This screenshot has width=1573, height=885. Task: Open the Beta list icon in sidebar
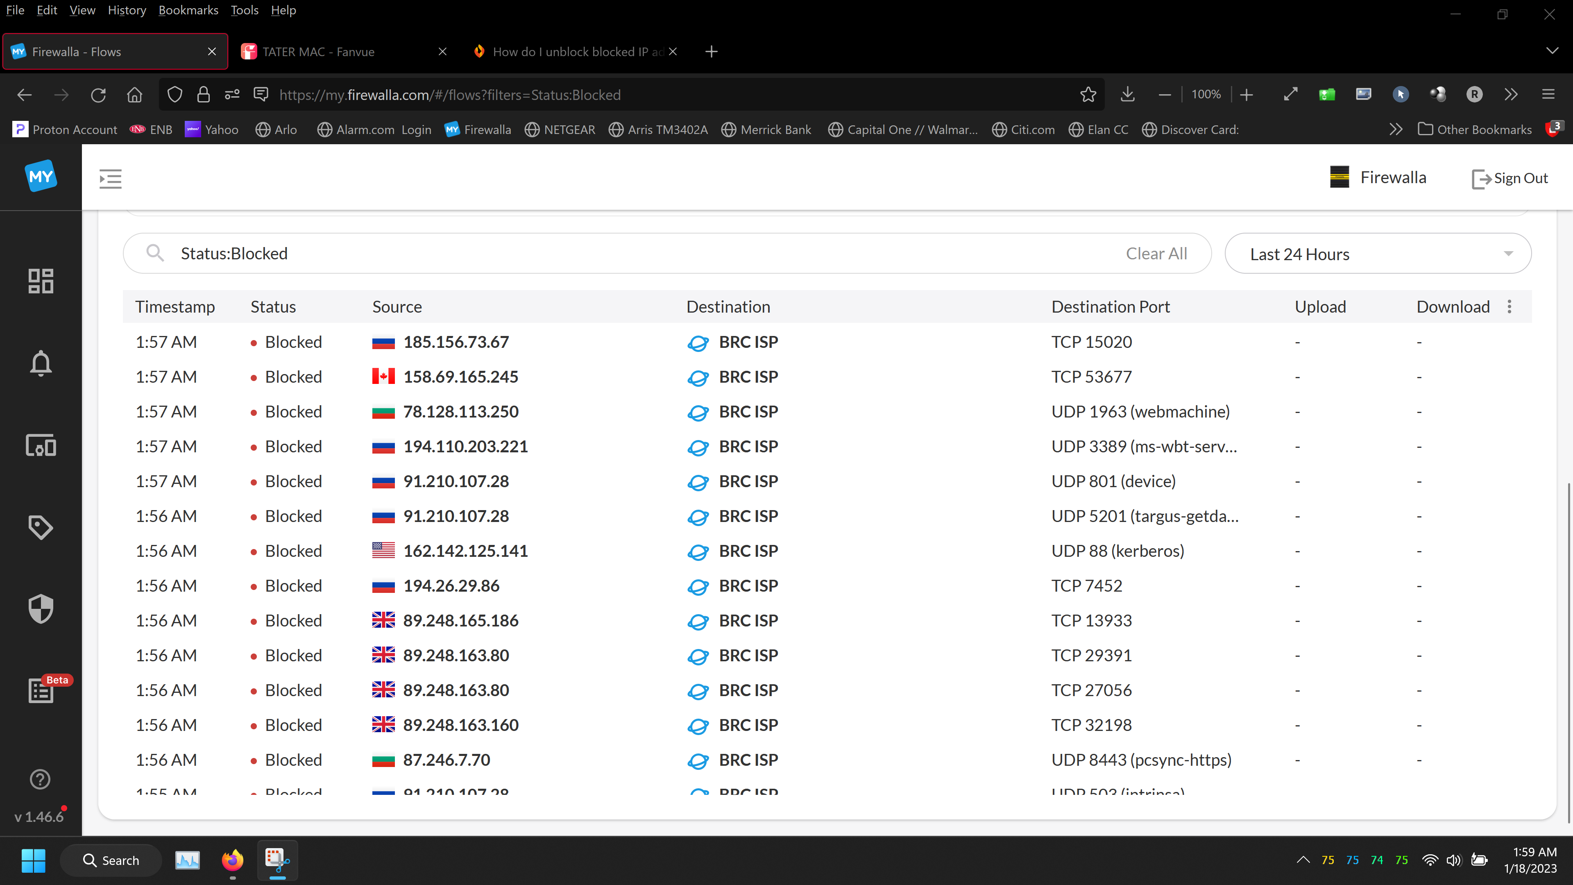41,691
